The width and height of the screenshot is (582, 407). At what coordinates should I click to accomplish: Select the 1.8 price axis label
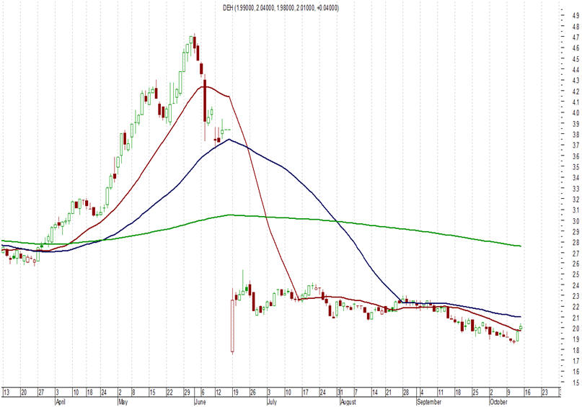576,350
